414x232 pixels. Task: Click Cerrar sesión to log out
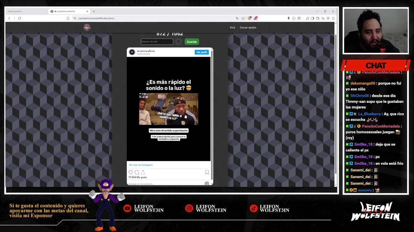pyautogui.click(x=248, y=27)
